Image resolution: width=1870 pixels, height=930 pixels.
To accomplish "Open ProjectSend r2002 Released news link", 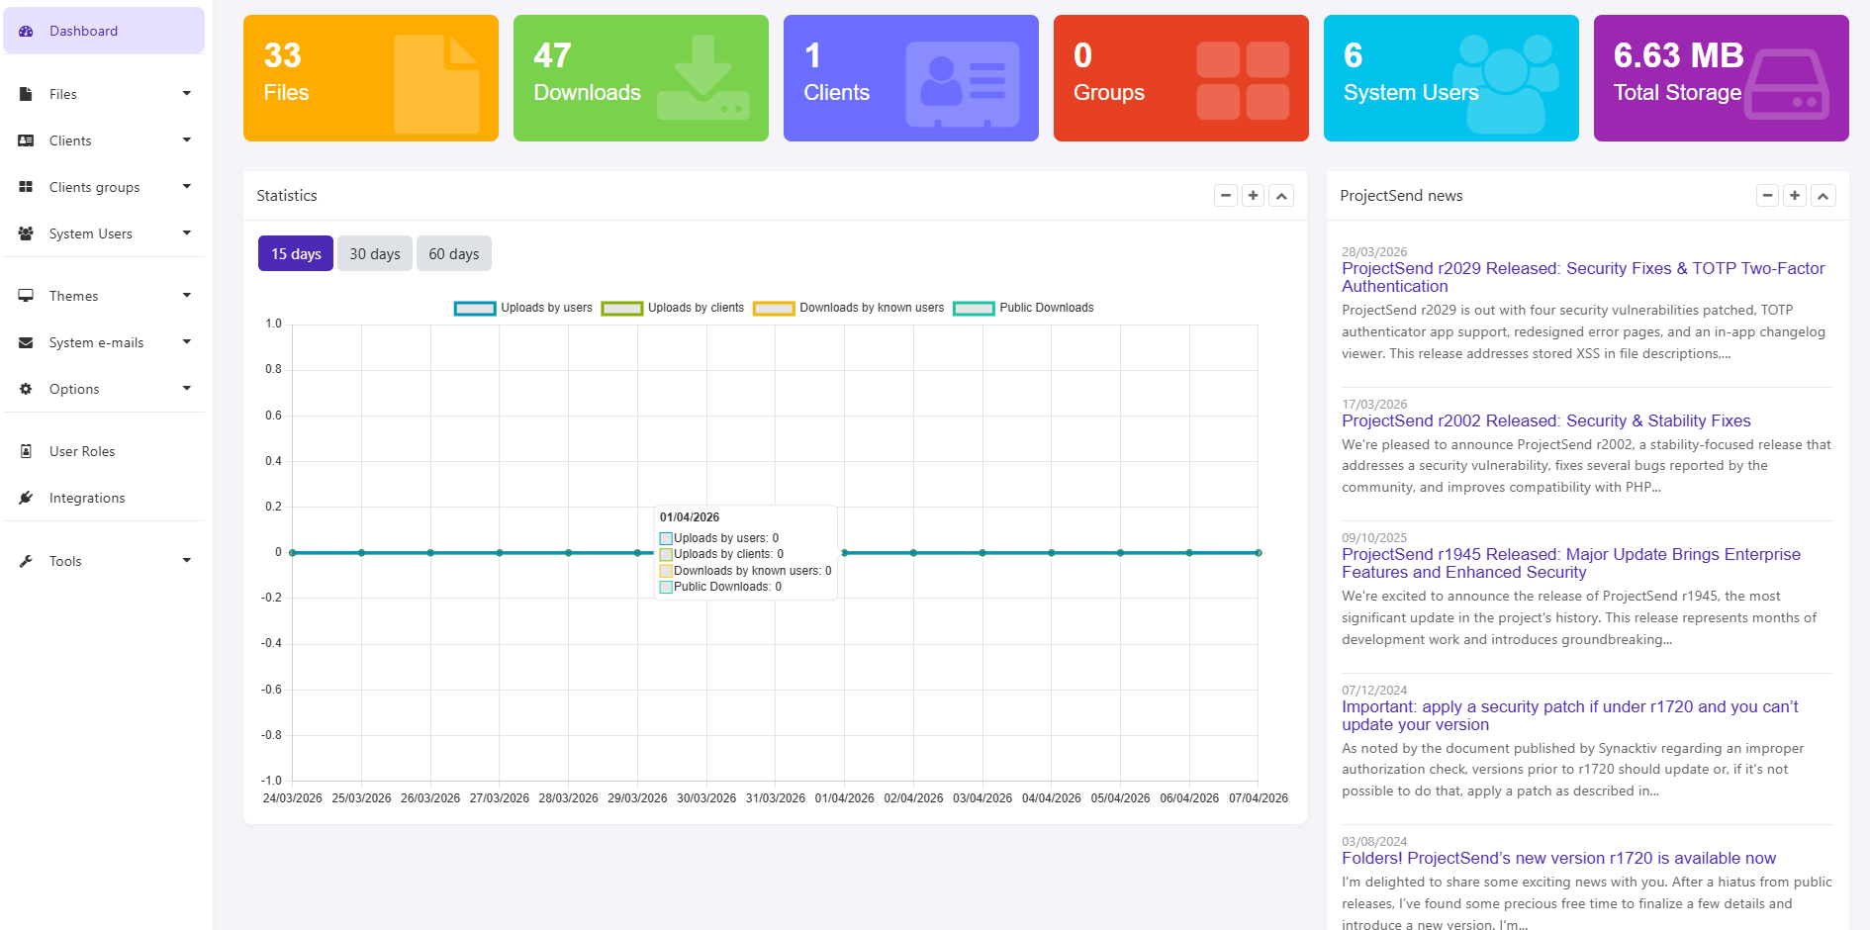I will click(x=1546, y=420).
